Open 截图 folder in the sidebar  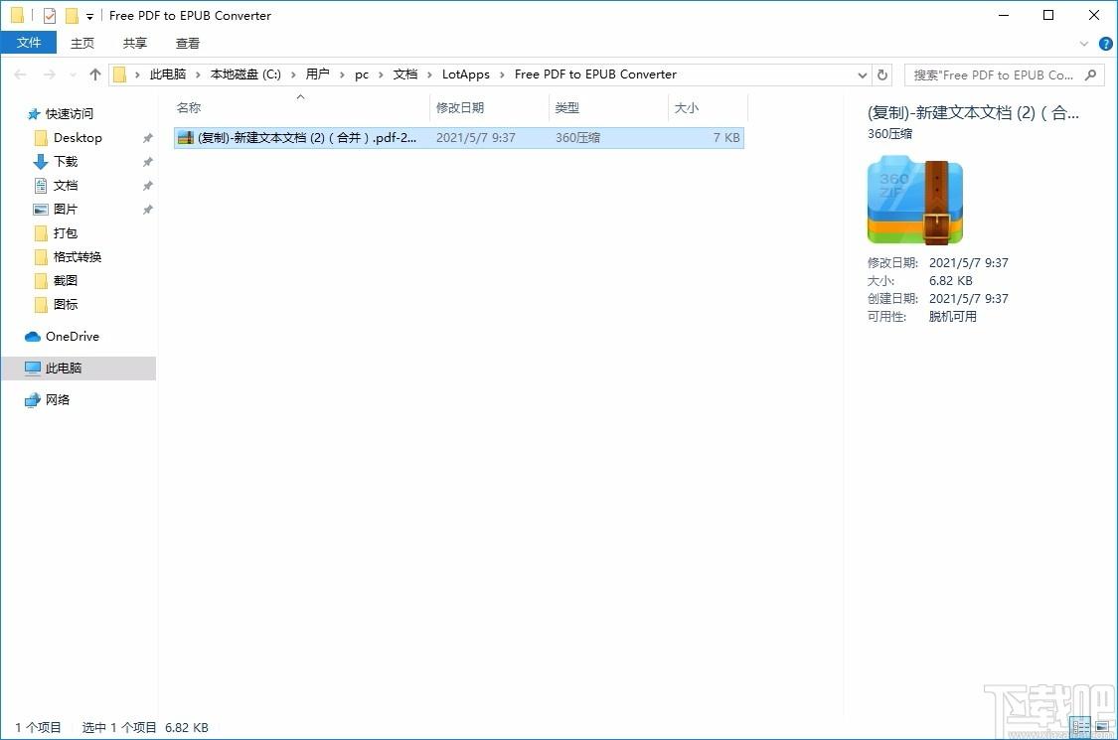coord(65,281)
